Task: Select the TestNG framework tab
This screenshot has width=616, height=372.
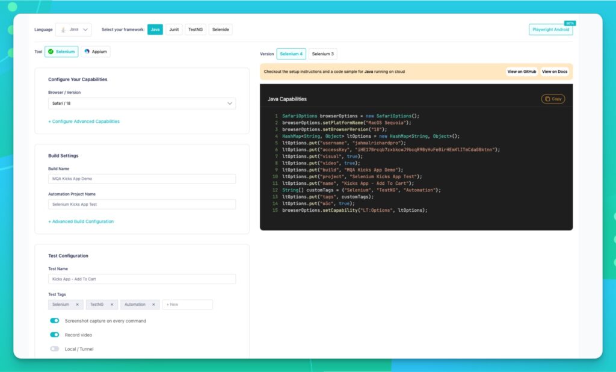Action: pos(195,29)
